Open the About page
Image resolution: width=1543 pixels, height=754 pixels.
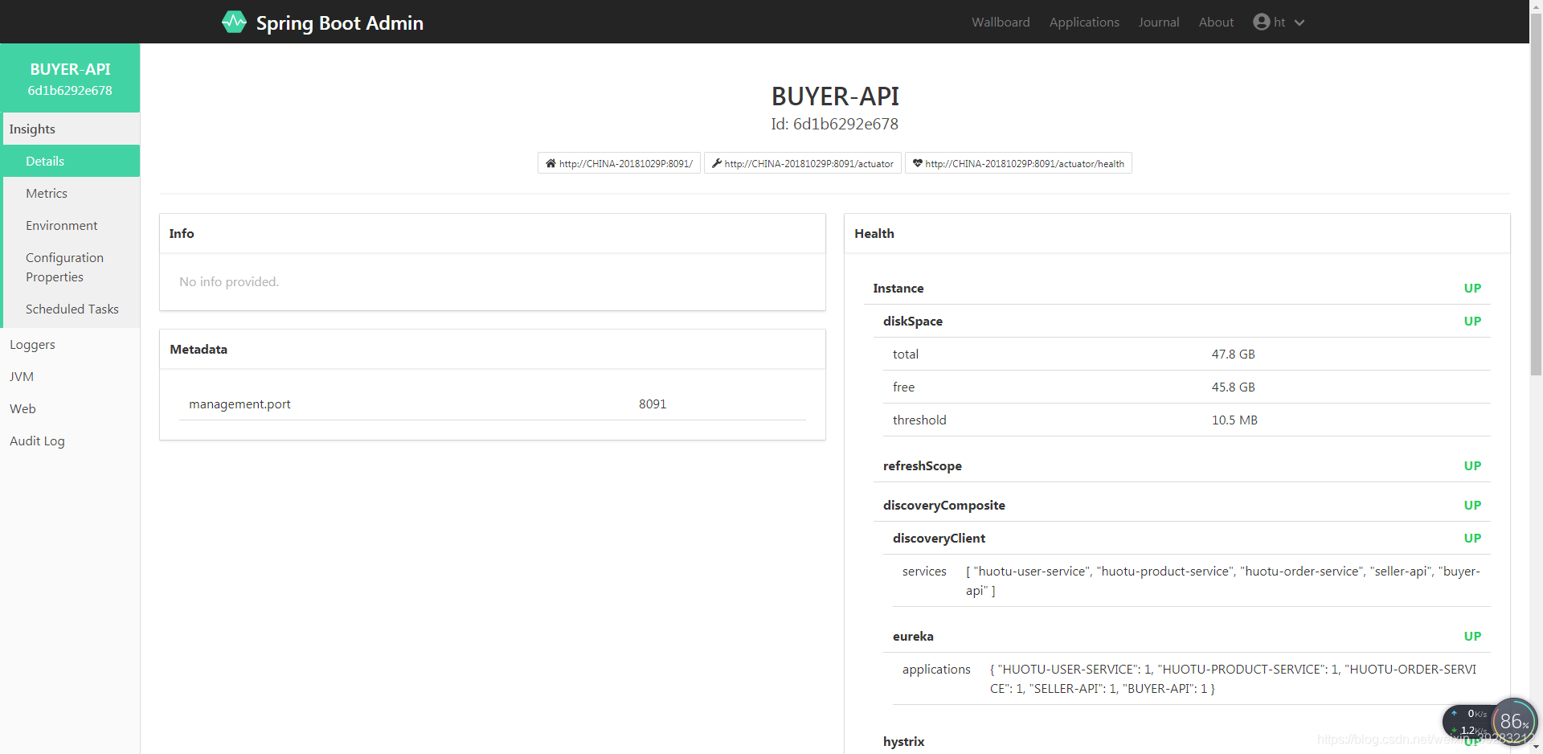pos(1216,22)
